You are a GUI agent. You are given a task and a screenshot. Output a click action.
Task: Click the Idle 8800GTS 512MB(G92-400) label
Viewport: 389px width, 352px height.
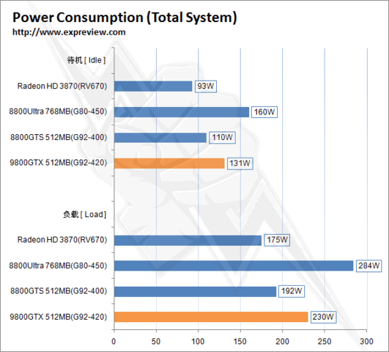59,137
